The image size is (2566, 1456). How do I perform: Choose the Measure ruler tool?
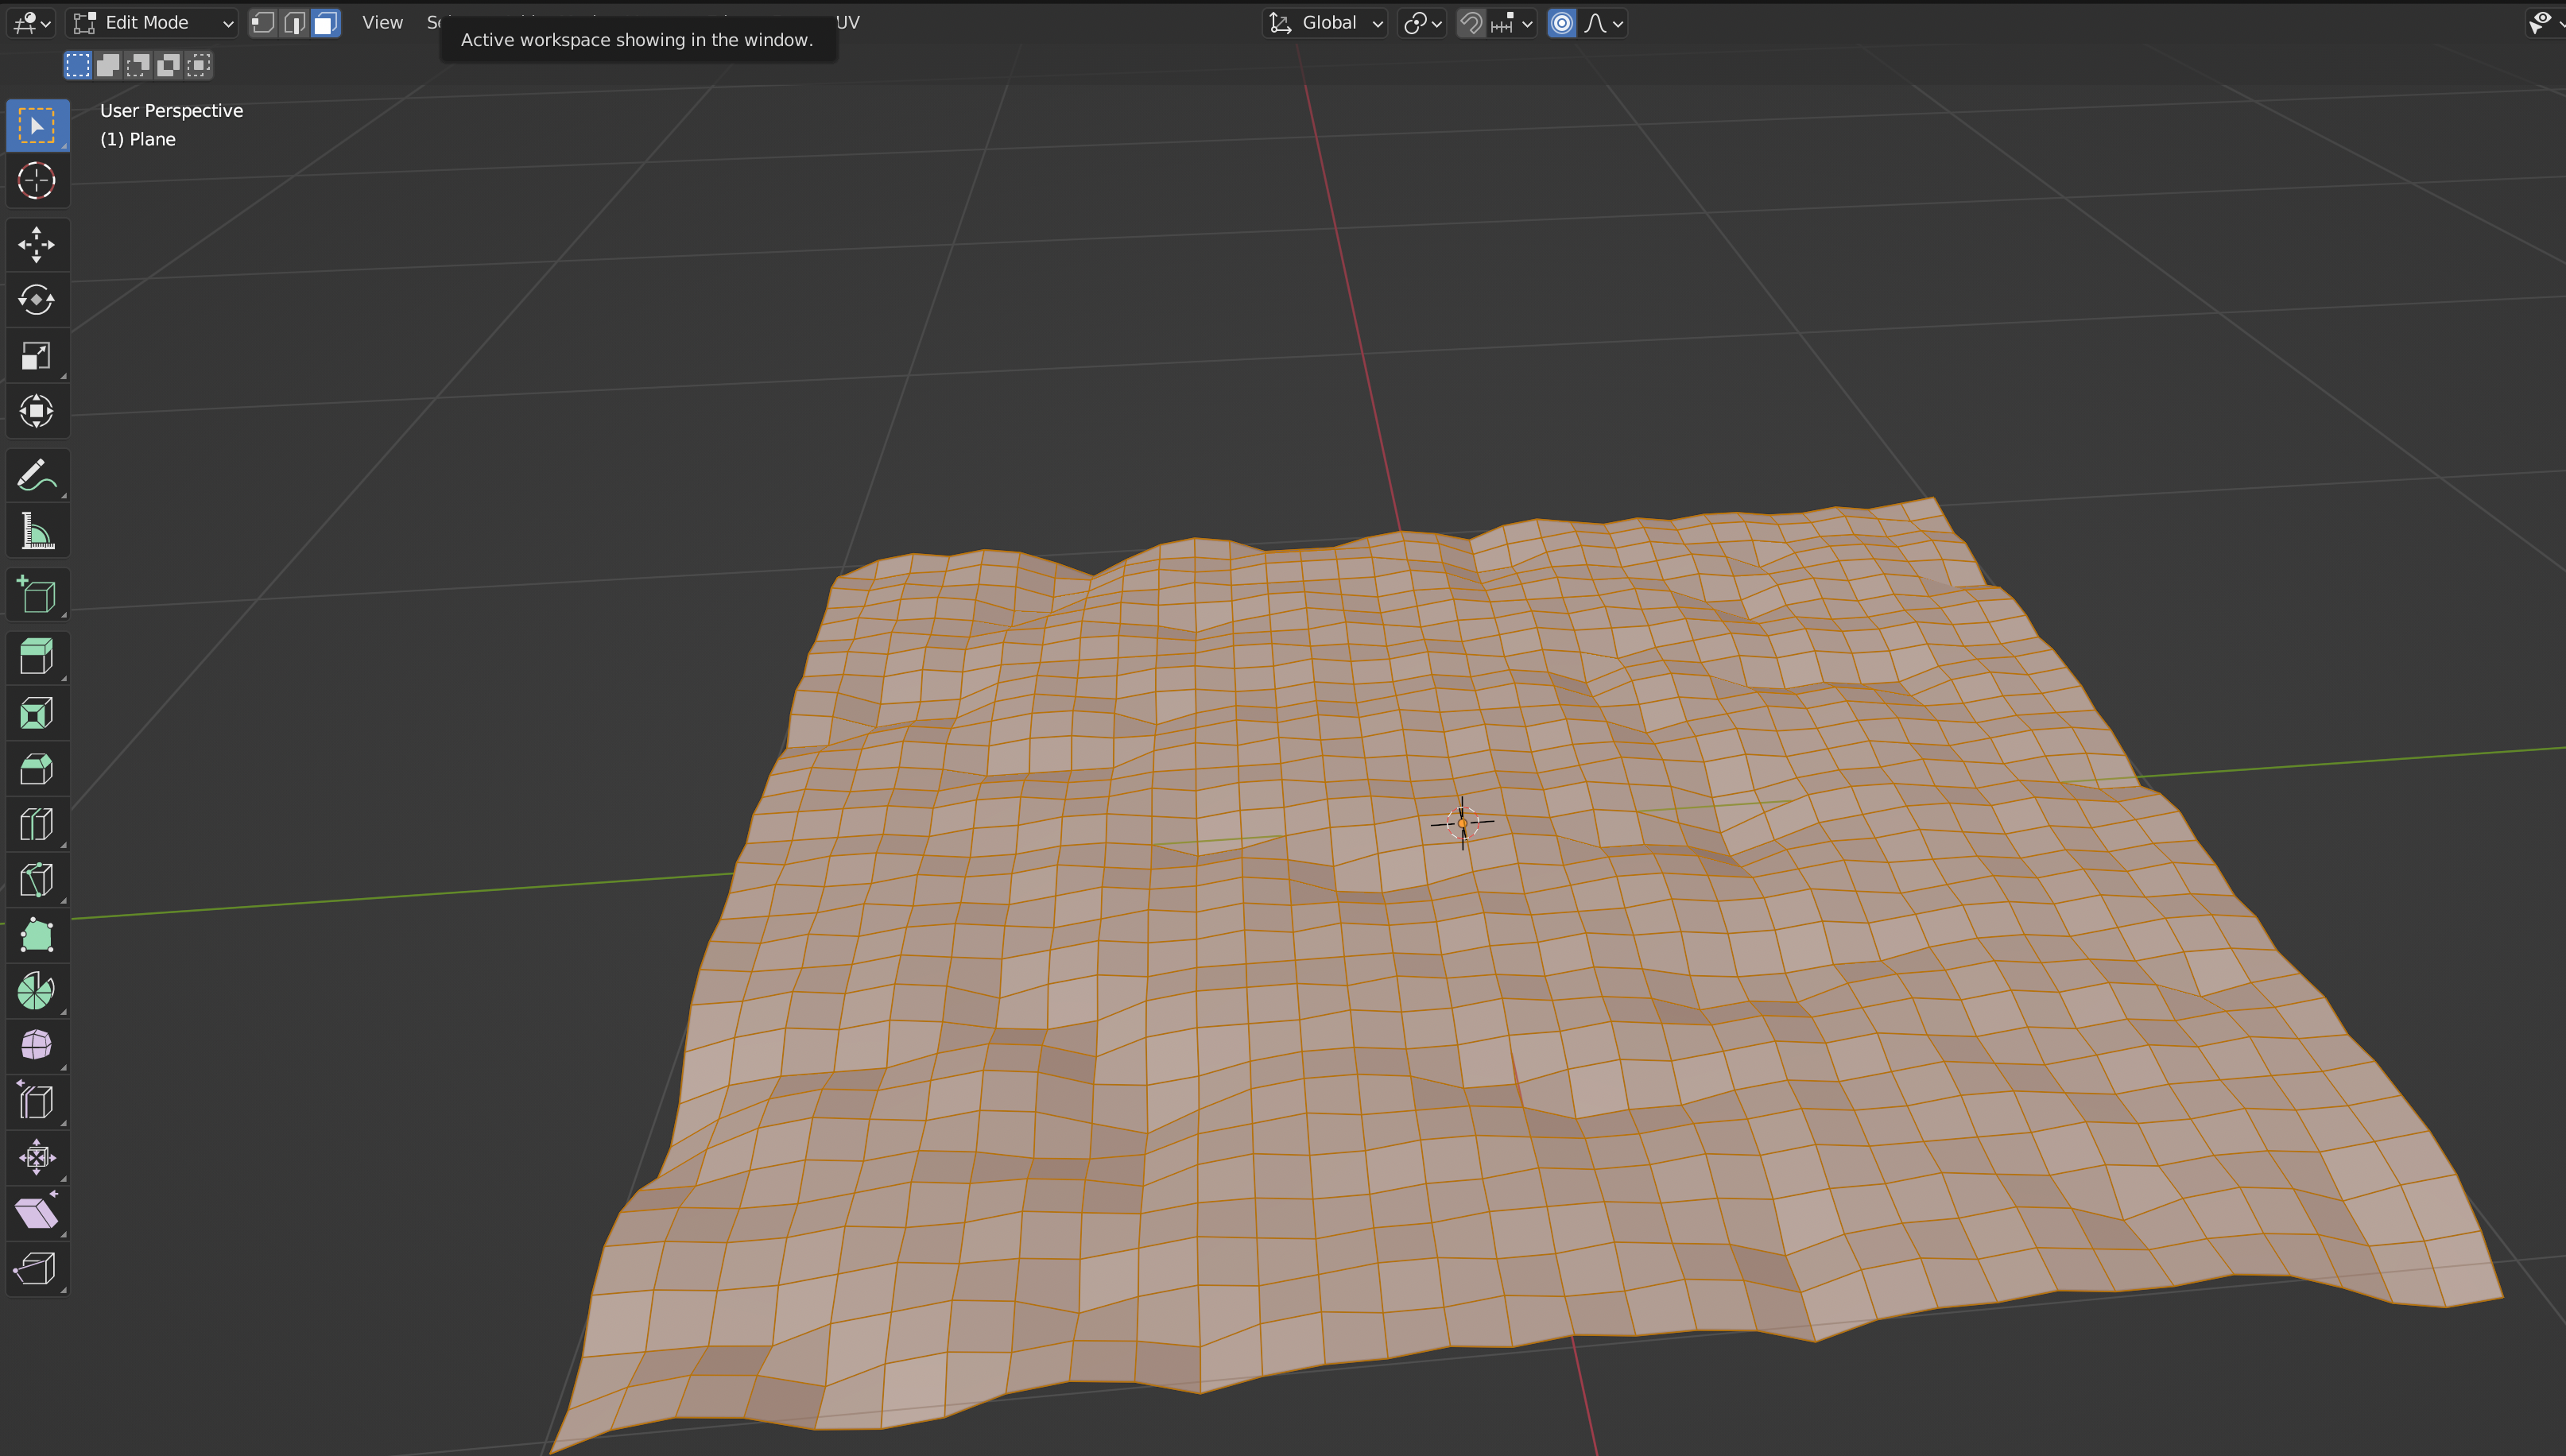(x=37, y=531)
